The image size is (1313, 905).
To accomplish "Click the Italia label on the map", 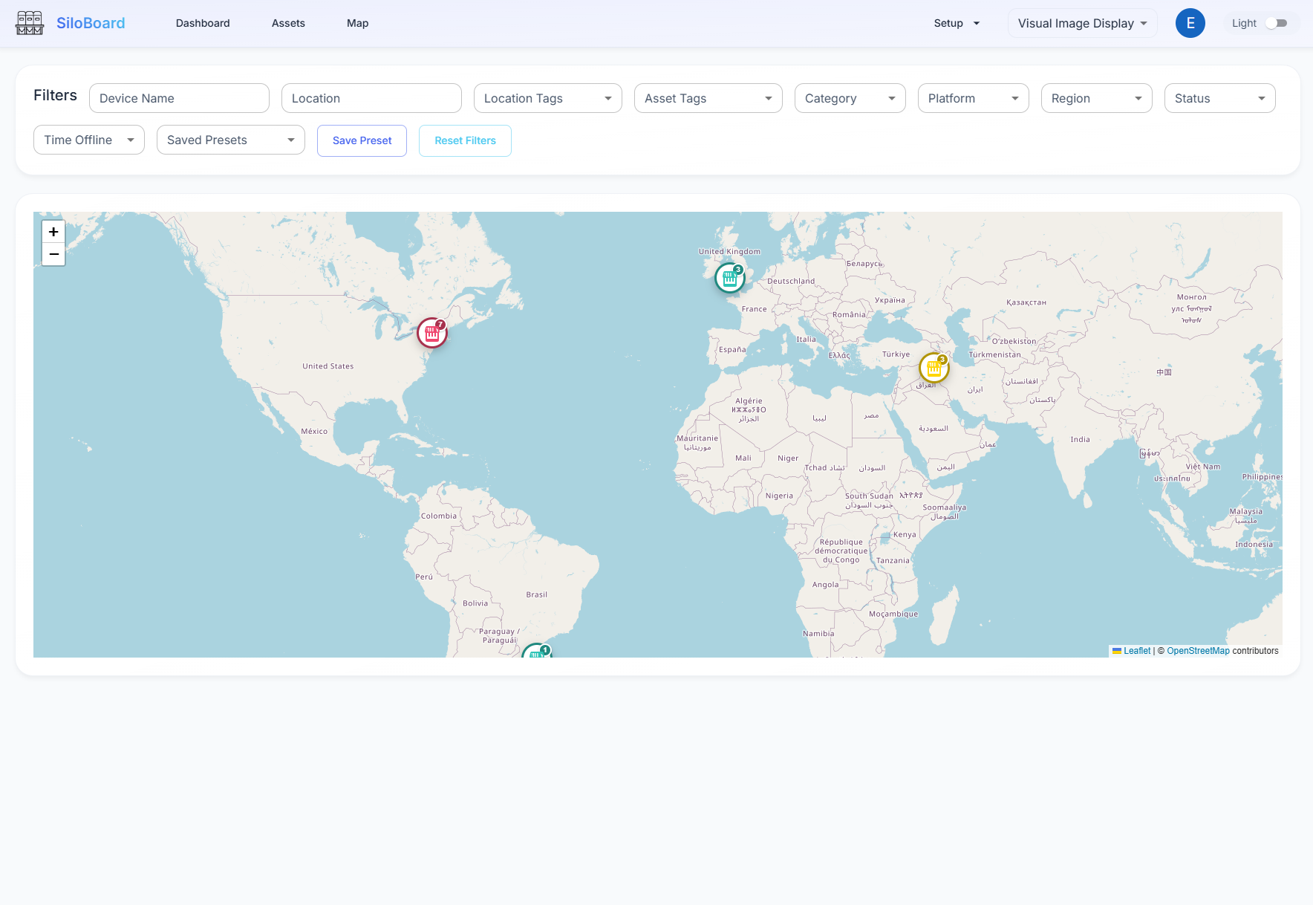I will click(807, 339).
